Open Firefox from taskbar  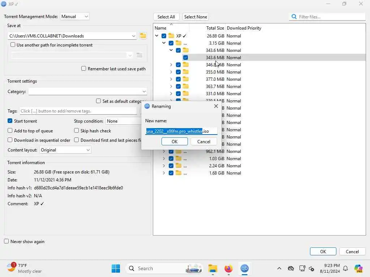pos(228,268)
